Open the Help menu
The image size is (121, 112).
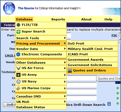(108, 19)
